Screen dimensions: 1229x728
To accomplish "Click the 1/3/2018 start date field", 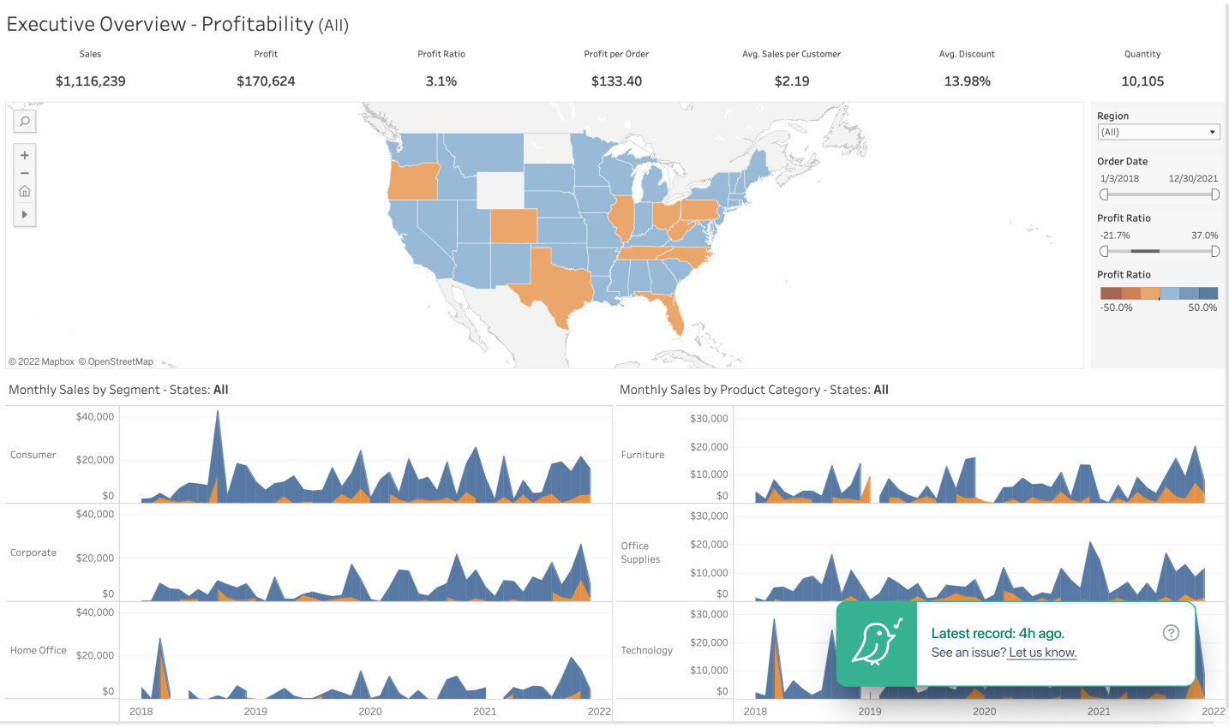I will pyautogui.click(x=1119, y=178).
